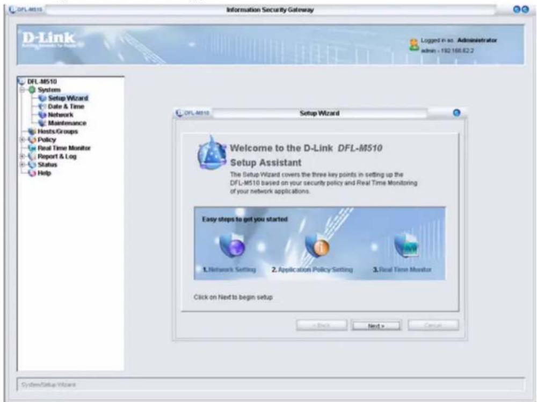Click the 'Easy steps to get you started' heading

click(245, 219)
